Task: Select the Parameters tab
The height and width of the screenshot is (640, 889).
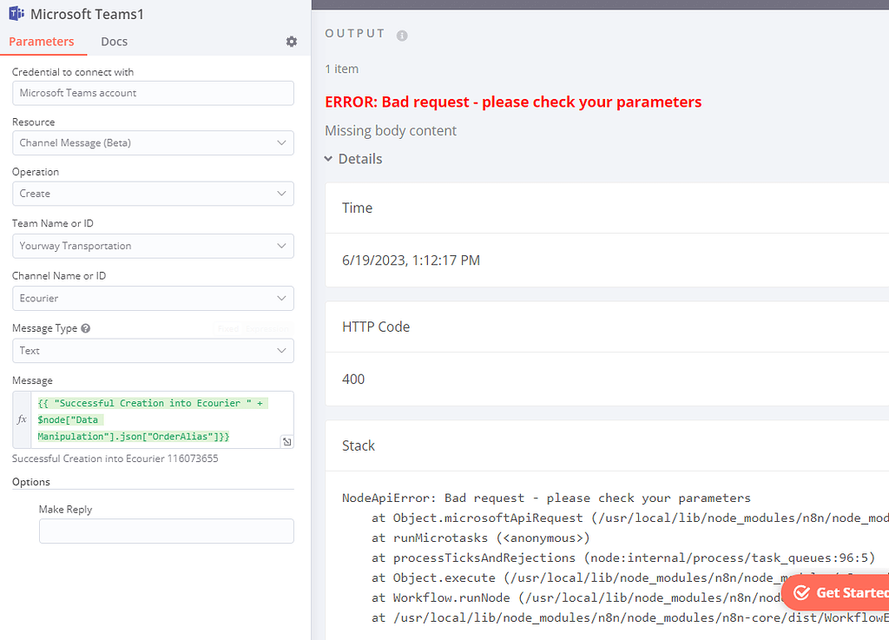Action: coord(40,41)
